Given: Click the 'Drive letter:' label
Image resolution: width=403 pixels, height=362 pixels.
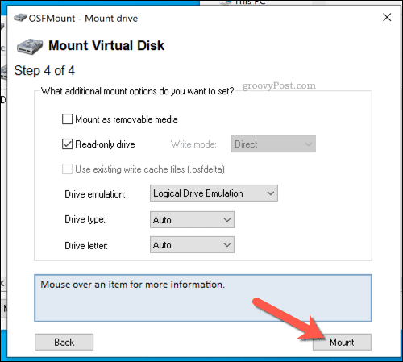Looking at the screenshot, I should (x=86, y=246).
